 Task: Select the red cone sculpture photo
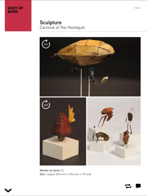(63, 131)
